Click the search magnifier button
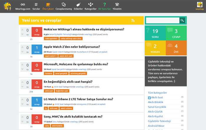The height and width of the screenshot is (130, 206). pos(182,20)
